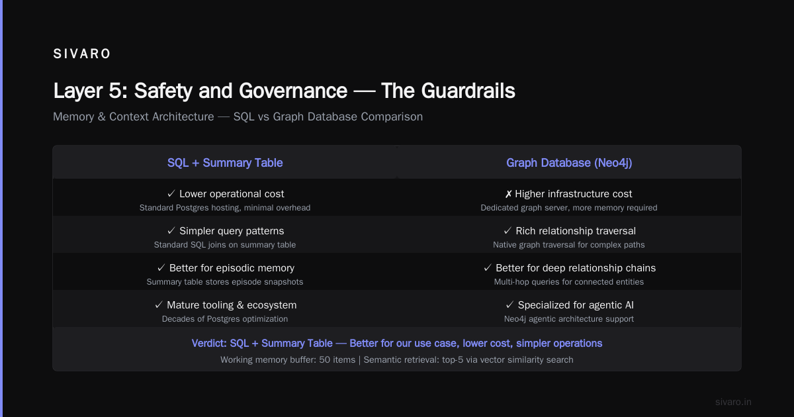
Task: Click 'Dedicated graph server, more memory required'
Action: click(x=569, y=208)
